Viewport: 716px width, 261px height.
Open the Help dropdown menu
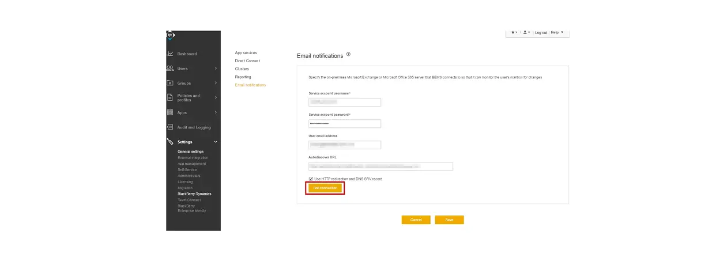(557, 33)
